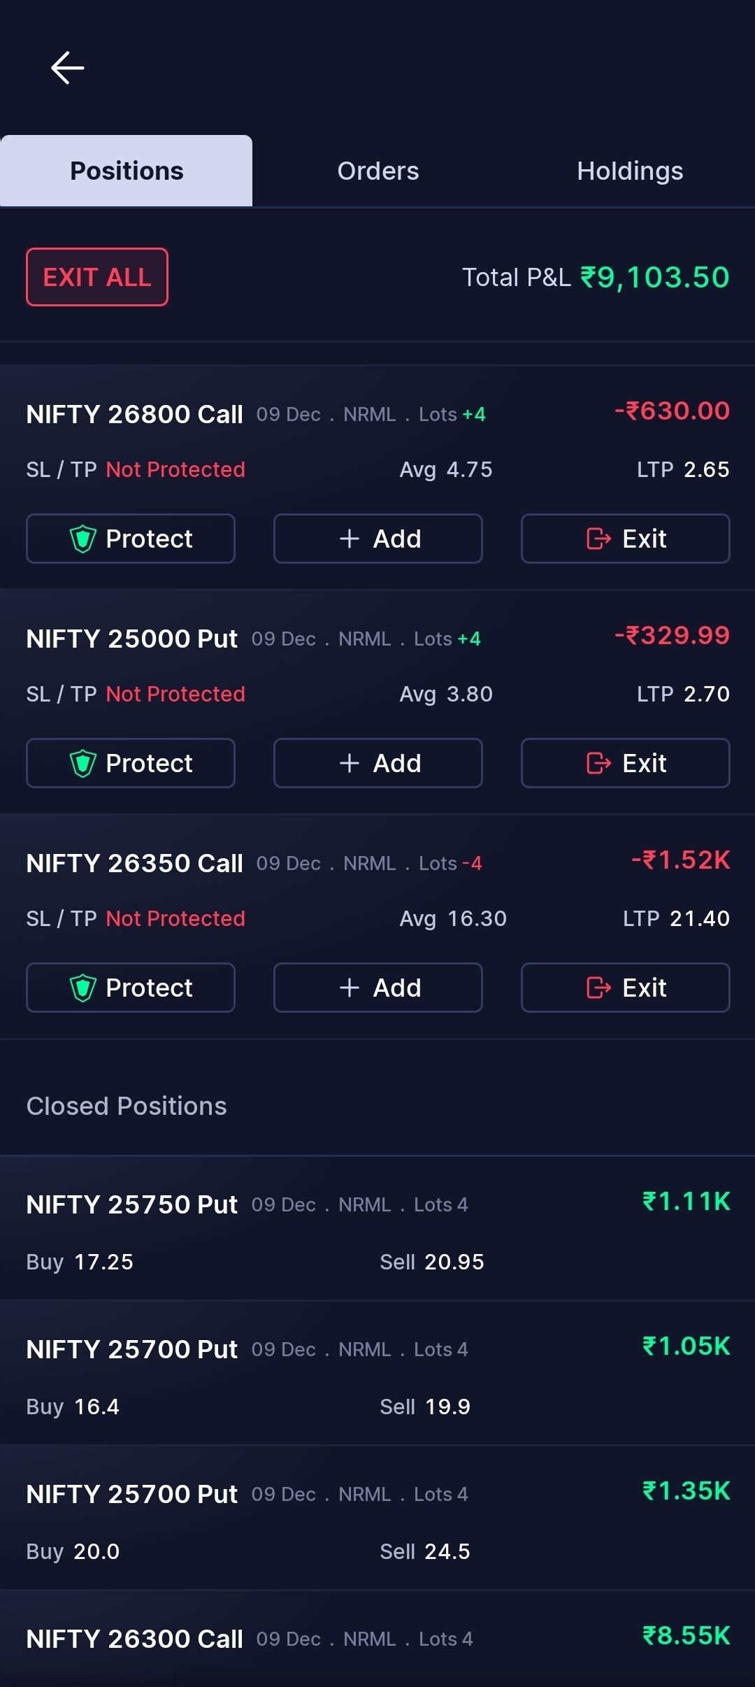755x1687 pixels.
Task: Click shield icon on NIFTY 26800 Call Protect
Action: (x=82, y=539)
